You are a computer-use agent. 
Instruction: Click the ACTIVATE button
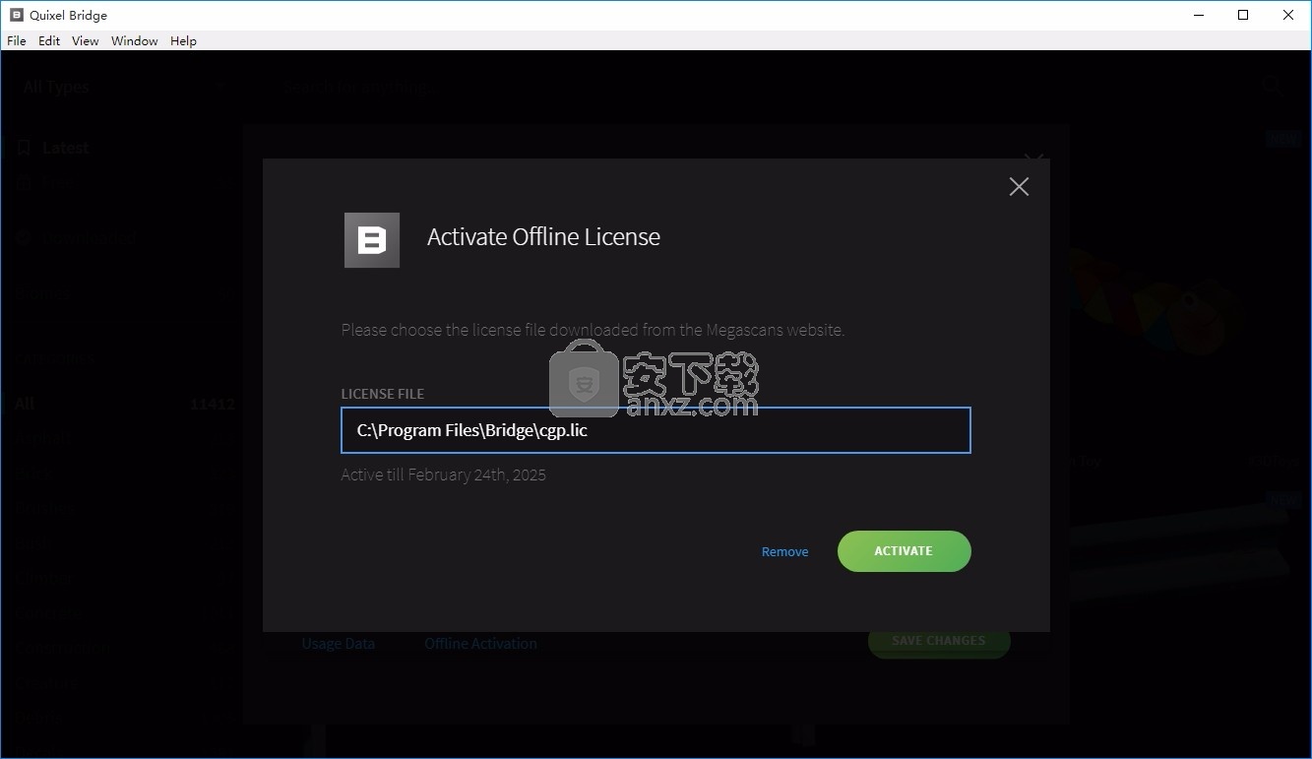point(904,551)
